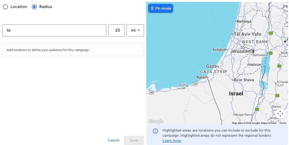Click the Google logo on the map
The image size is (289, 145).
coord(156,121)
